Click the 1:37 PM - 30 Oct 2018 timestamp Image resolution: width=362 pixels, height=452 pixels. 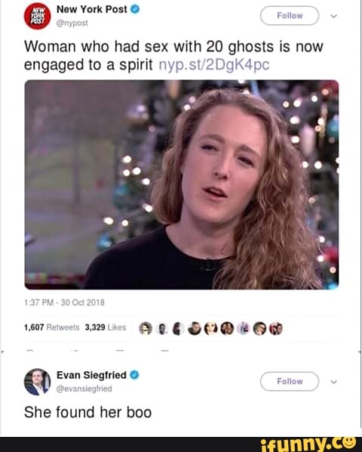[64, 302]
